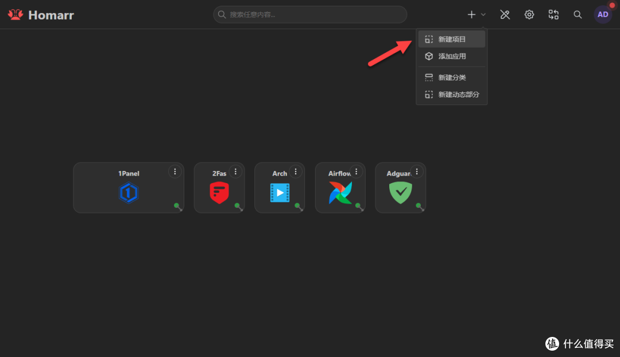
Task: Select 添加应用 menu entry
Action: (x=452, y=56)
